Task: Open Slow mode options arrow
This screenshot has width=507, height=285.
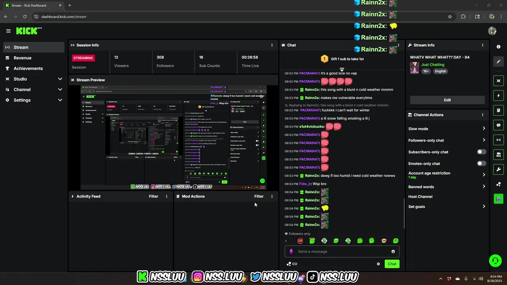Action: 484,129
